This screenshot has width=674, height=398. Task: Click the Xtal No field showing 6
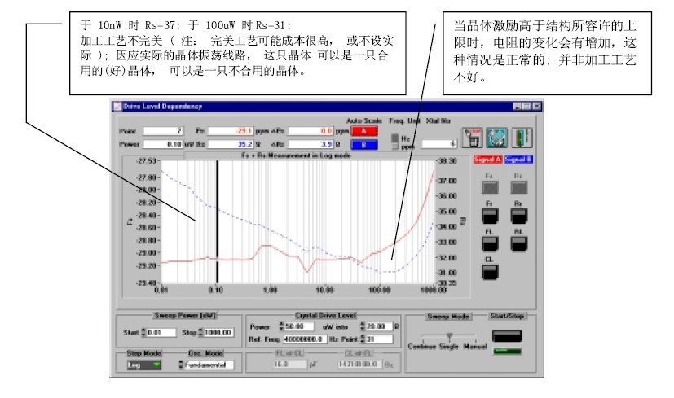point(438,144)
